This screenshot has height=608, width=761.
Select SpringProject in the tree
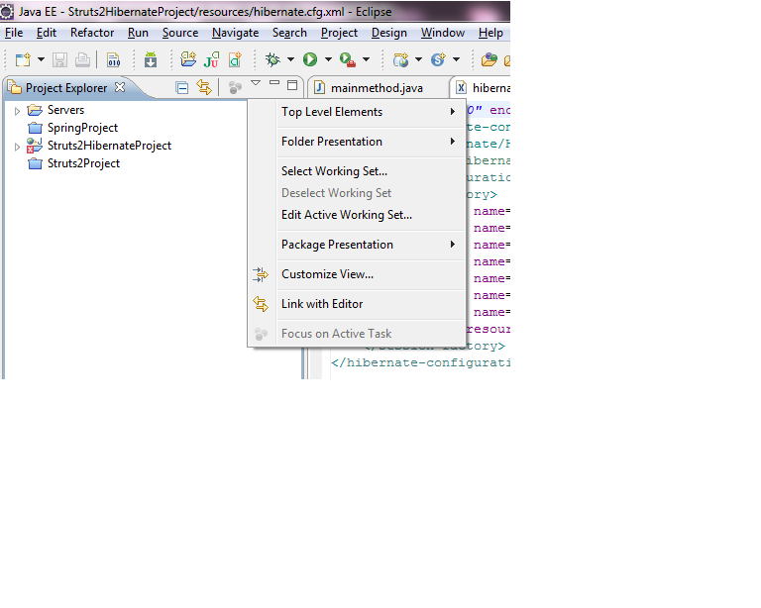(x=82, y=128)
